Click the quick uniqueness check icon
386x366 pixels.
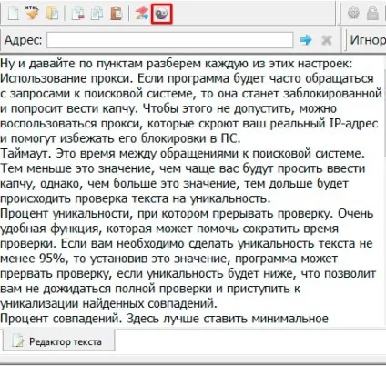point(142,14)
